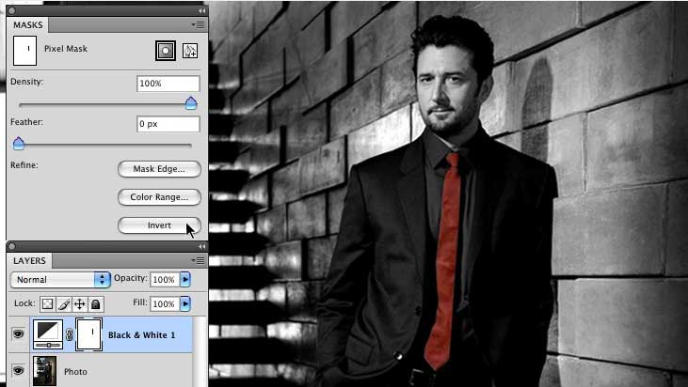The height and width of the screenshot is (387, 688).
Task: Select the Photo layer name
Action: pyautogui.click(x=75, y=372)
